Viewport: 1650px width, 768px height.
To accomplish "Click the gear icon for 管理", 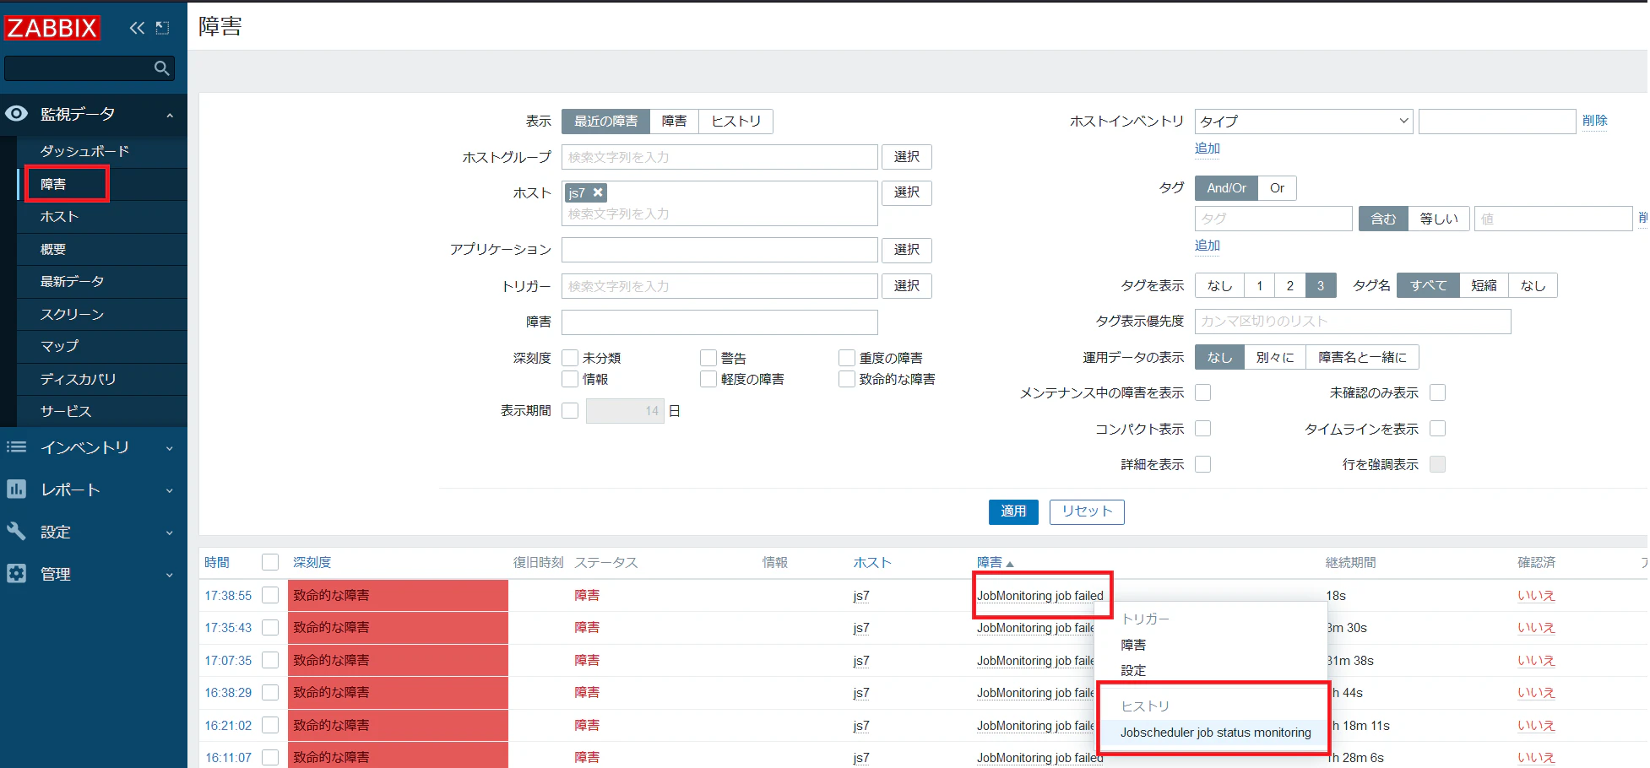I will [16, 573].
